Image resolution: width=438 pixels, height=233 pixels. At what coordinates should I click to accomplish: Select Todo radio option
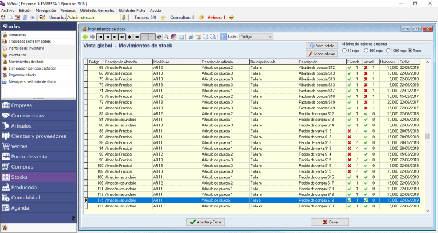(x=410, y=51)
